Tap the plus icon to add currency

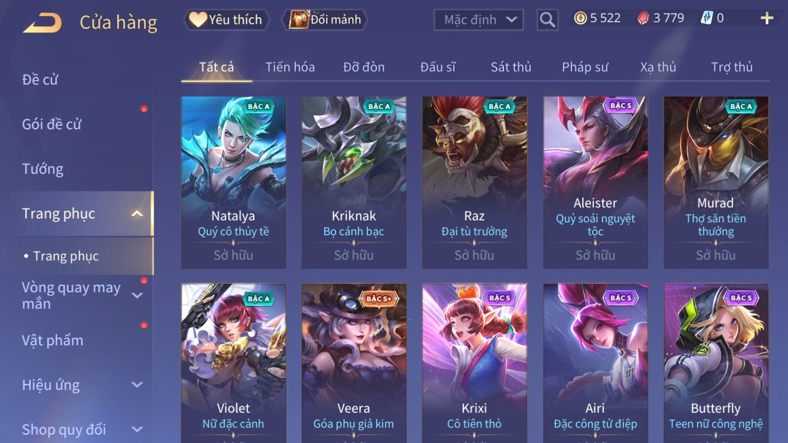click(x=767, y=19)
